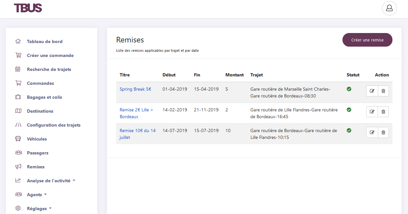This screenshot has height=214, width=408.
Task: Expand the Analyse de l'activité submenu
Action: point(51,181)
